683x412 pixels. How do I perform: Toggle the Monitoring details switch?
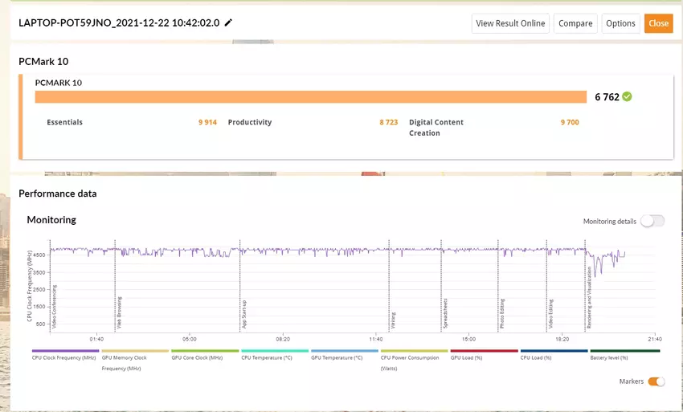(652, 221)
